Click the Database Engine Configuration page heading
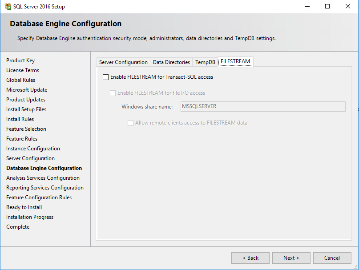This screenshot has width=359, height=270. (x=65, y=24)
